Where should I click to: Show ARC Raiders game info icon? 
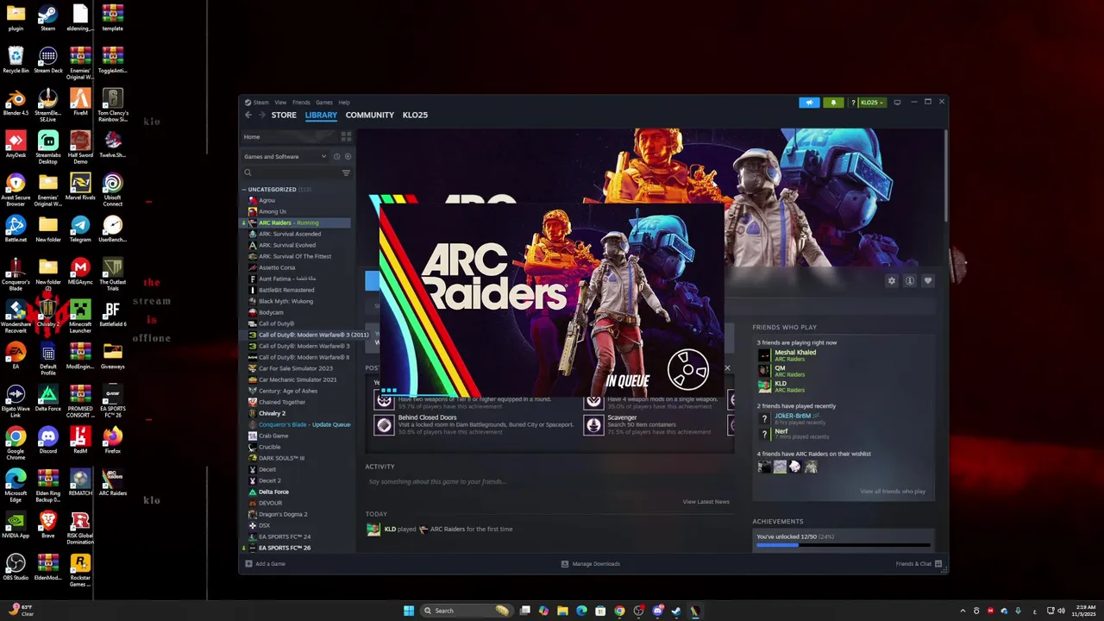click(910, 280)
